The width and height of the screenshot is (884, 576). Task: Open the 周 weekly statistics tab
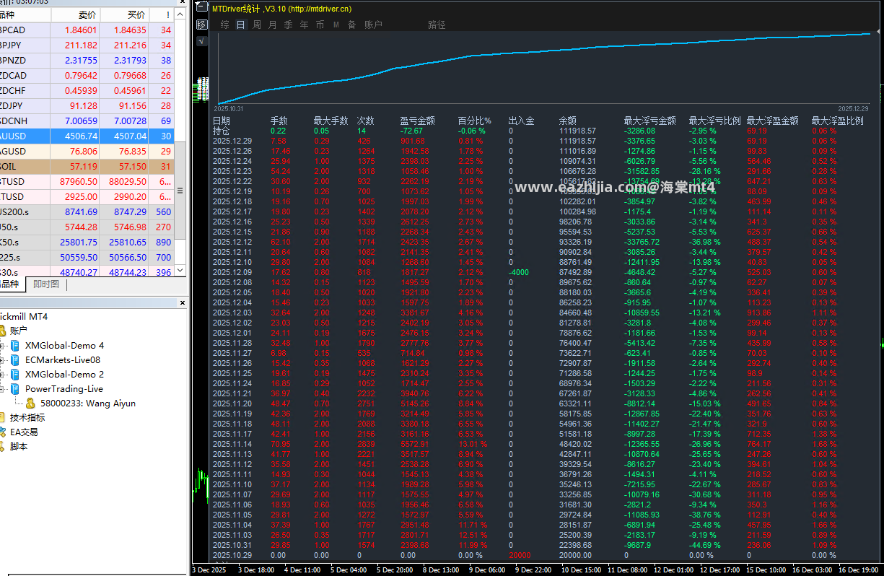257,25
